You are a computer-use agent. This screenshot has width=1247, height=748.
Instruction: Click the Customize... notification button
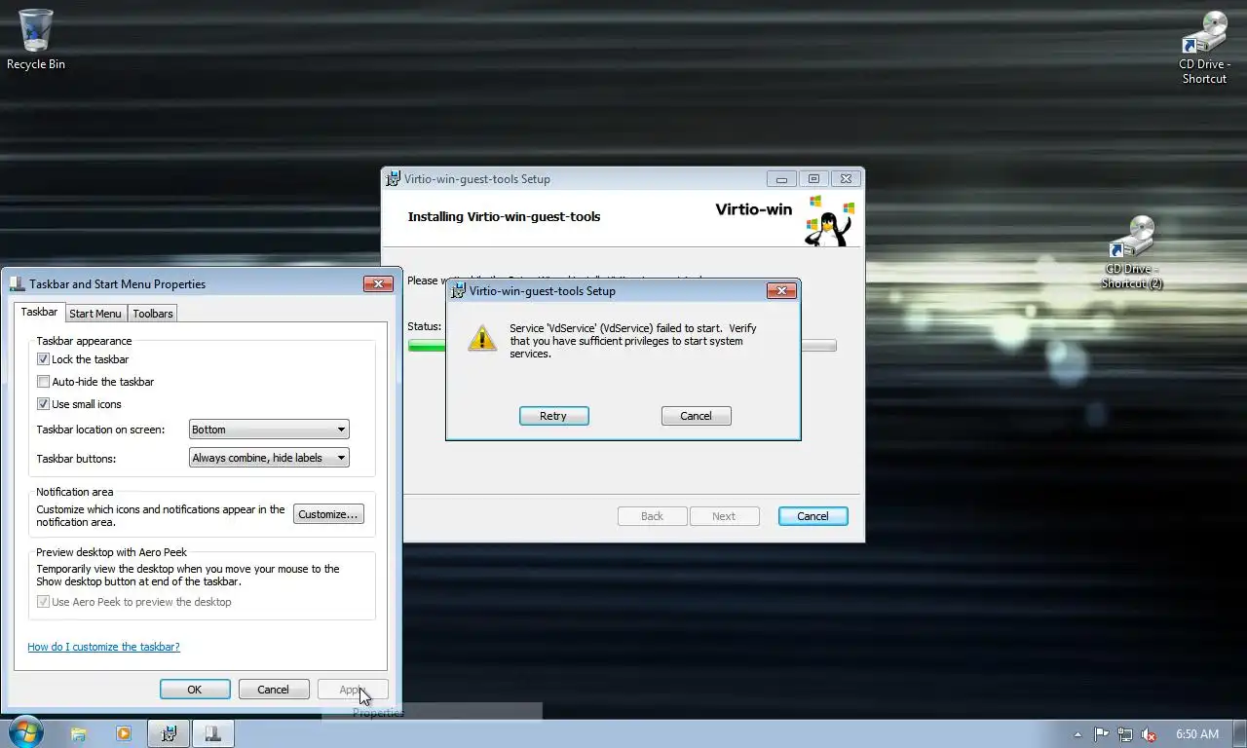[328, 514]
